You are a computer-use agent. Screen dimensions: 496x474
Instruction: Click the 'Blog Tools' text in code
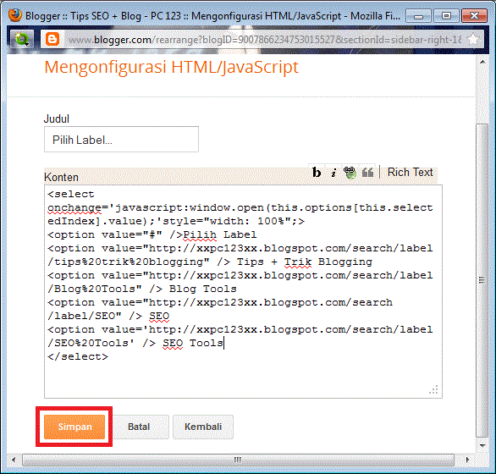pyautogui.click(x=203, y=289)
